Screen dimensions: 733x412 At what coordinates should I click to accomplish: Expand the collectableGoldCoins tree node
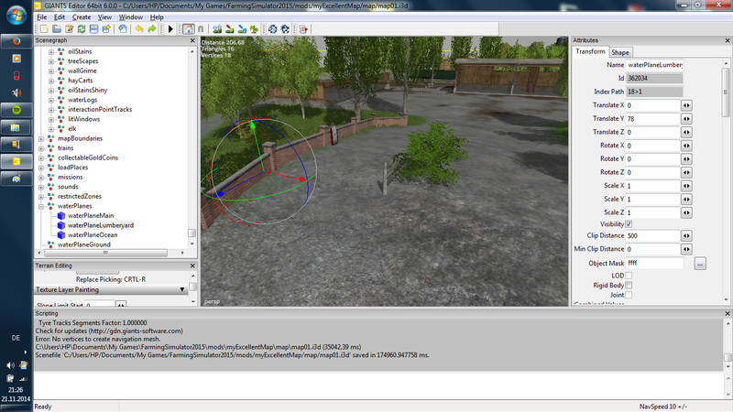(41, 157)
